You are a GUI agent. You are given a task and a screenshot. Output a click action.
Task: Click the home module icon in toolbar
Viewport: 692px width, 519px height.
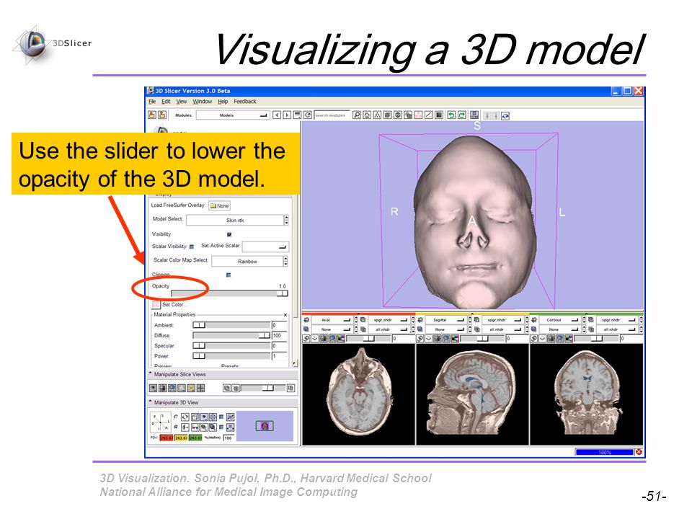point(367,115)
